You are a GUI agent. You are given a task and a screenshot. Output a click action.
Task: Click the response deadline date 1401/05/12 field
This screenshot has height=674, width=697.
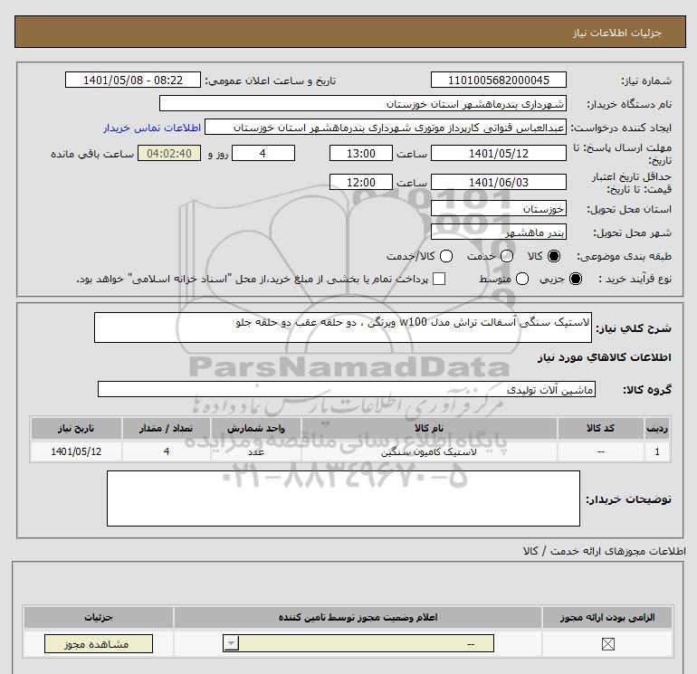point(498,153)
